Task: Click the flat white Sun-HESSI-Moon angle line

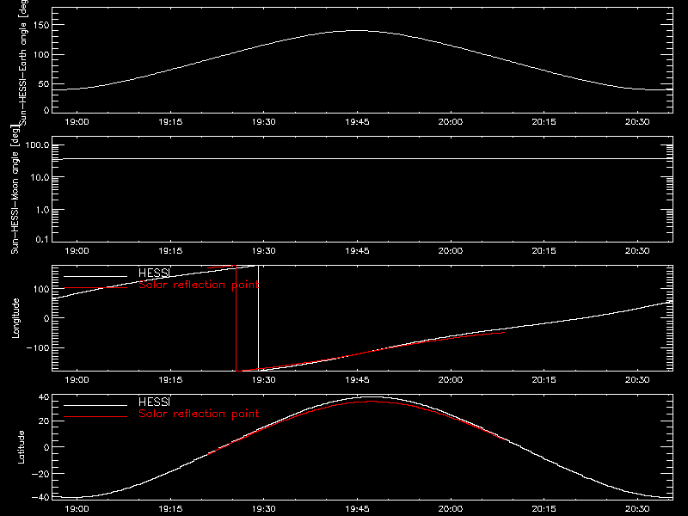Action: pyautogui.click(x=362, y=158)
